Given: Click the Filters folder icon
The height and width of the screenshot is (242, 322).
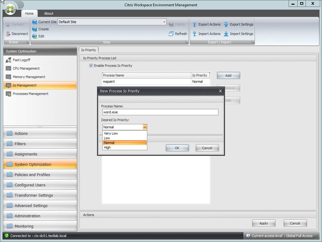Looking at the screenshot, I should click(x=10, y=144).
